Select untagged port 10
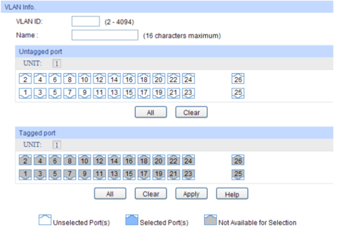Image resolution: width=342 pixels, height=239 pixels. coord(84,80)
